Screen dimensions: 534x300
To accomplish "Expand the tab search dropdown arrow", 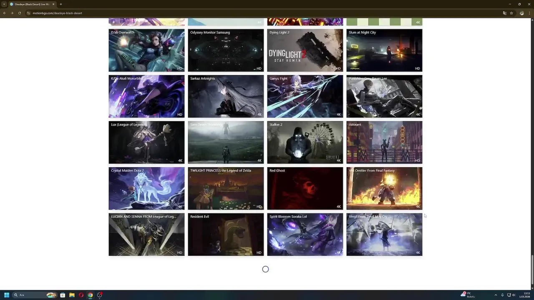I will click(x=4, y=4).
